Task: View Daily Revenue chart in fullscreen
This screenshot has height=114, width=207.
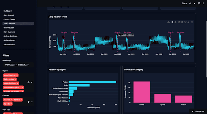Action: (192, 22)
